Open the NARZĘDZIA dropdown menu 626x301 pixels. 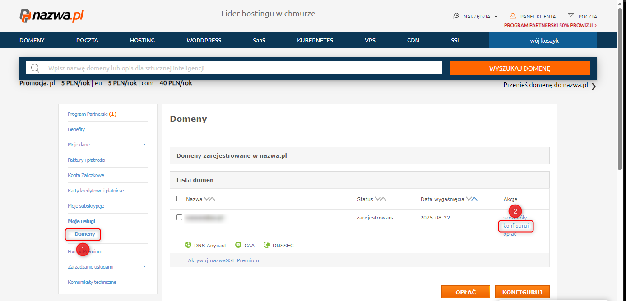(475, 17)
